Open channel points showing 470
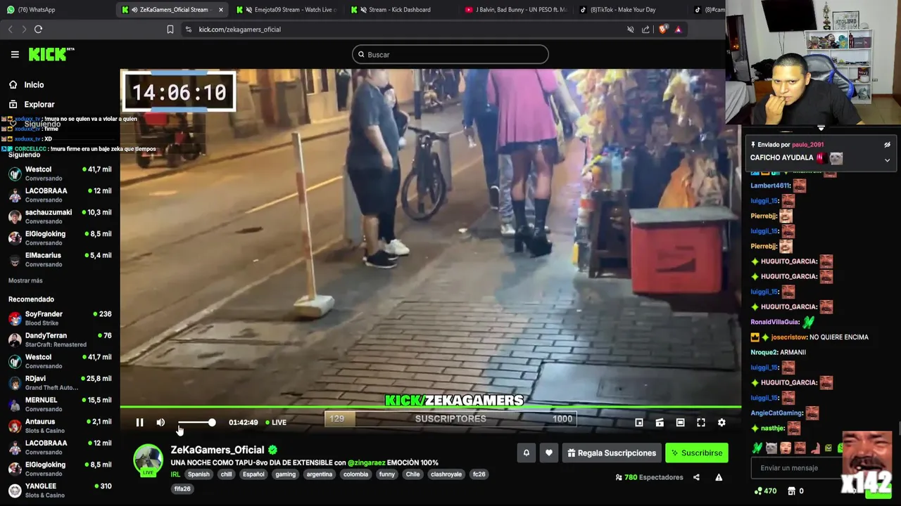Screen dimensions: 901x506 (x=765, y=491)
